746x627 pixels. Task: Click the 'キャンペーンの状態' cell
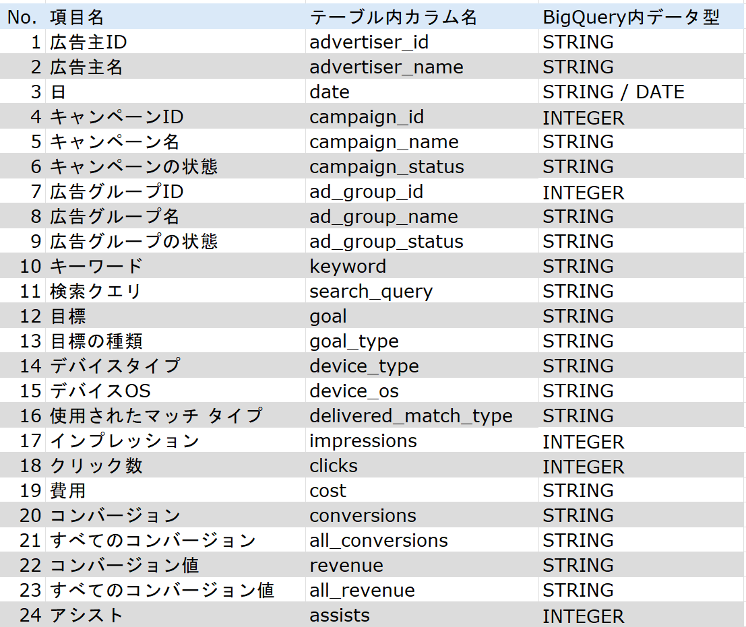coord(175,166)
